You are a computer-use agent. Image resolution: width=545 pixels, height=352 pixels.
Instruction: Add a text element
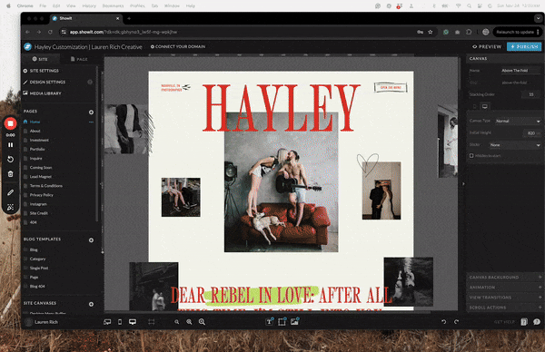(x=270, y=322)
